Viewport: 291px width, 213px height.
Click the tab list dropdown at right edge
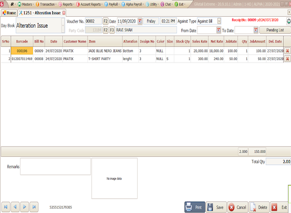pyautogui.click(x=289, y=12)
